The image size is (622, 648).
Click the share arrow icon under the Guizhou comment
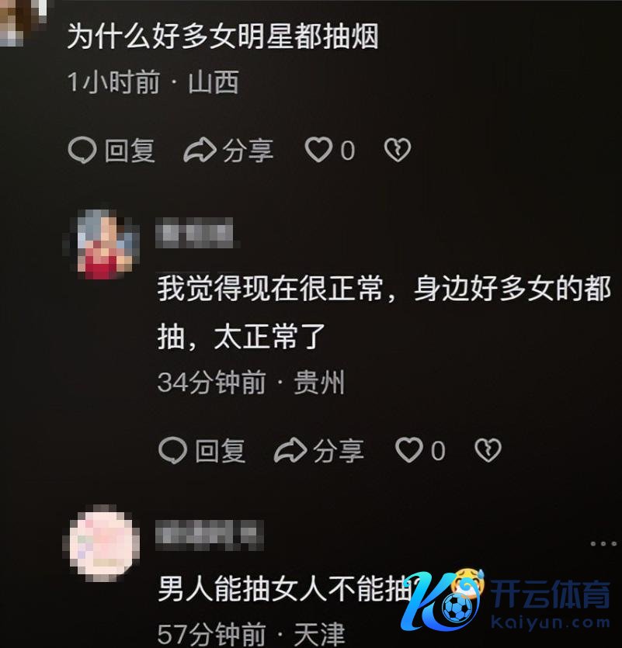(x=290, y=450)
